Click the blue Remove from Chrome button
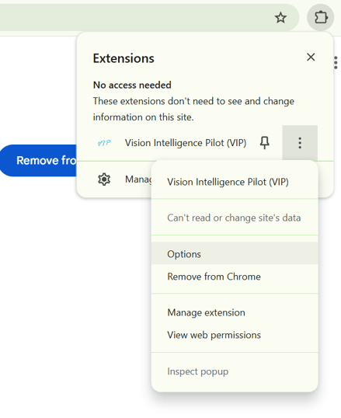 point(39,161)
